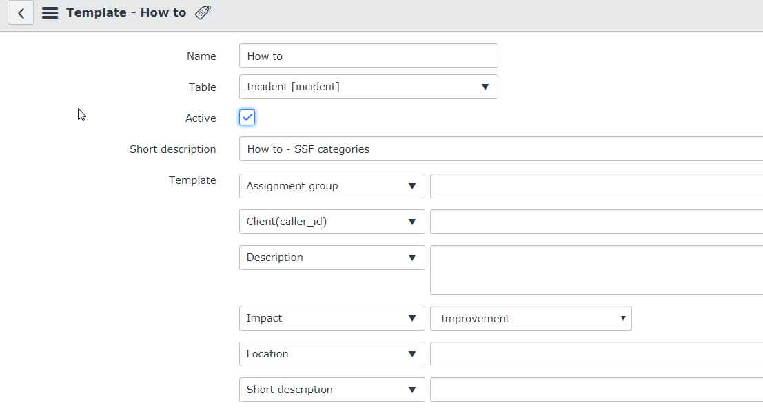Image resolution: width=763 pixels, height=409 pixels.
Task: Open the hamburger context menu
Action: pyautogui.click(x=49, y=12)
